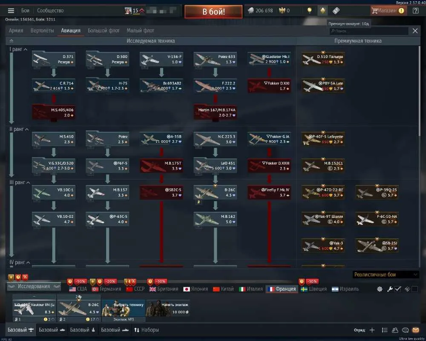Open the ticket items icon in top bar
The height and width of the screenshot is (341, 426).
(336, 11)
